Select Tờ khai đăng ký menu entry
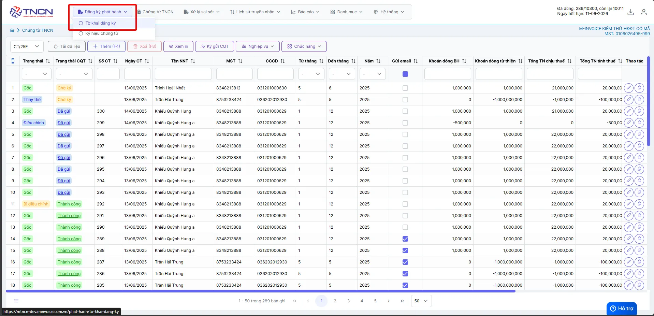The height and width of the screenshot is (316, 654). (x=100, y=23)
